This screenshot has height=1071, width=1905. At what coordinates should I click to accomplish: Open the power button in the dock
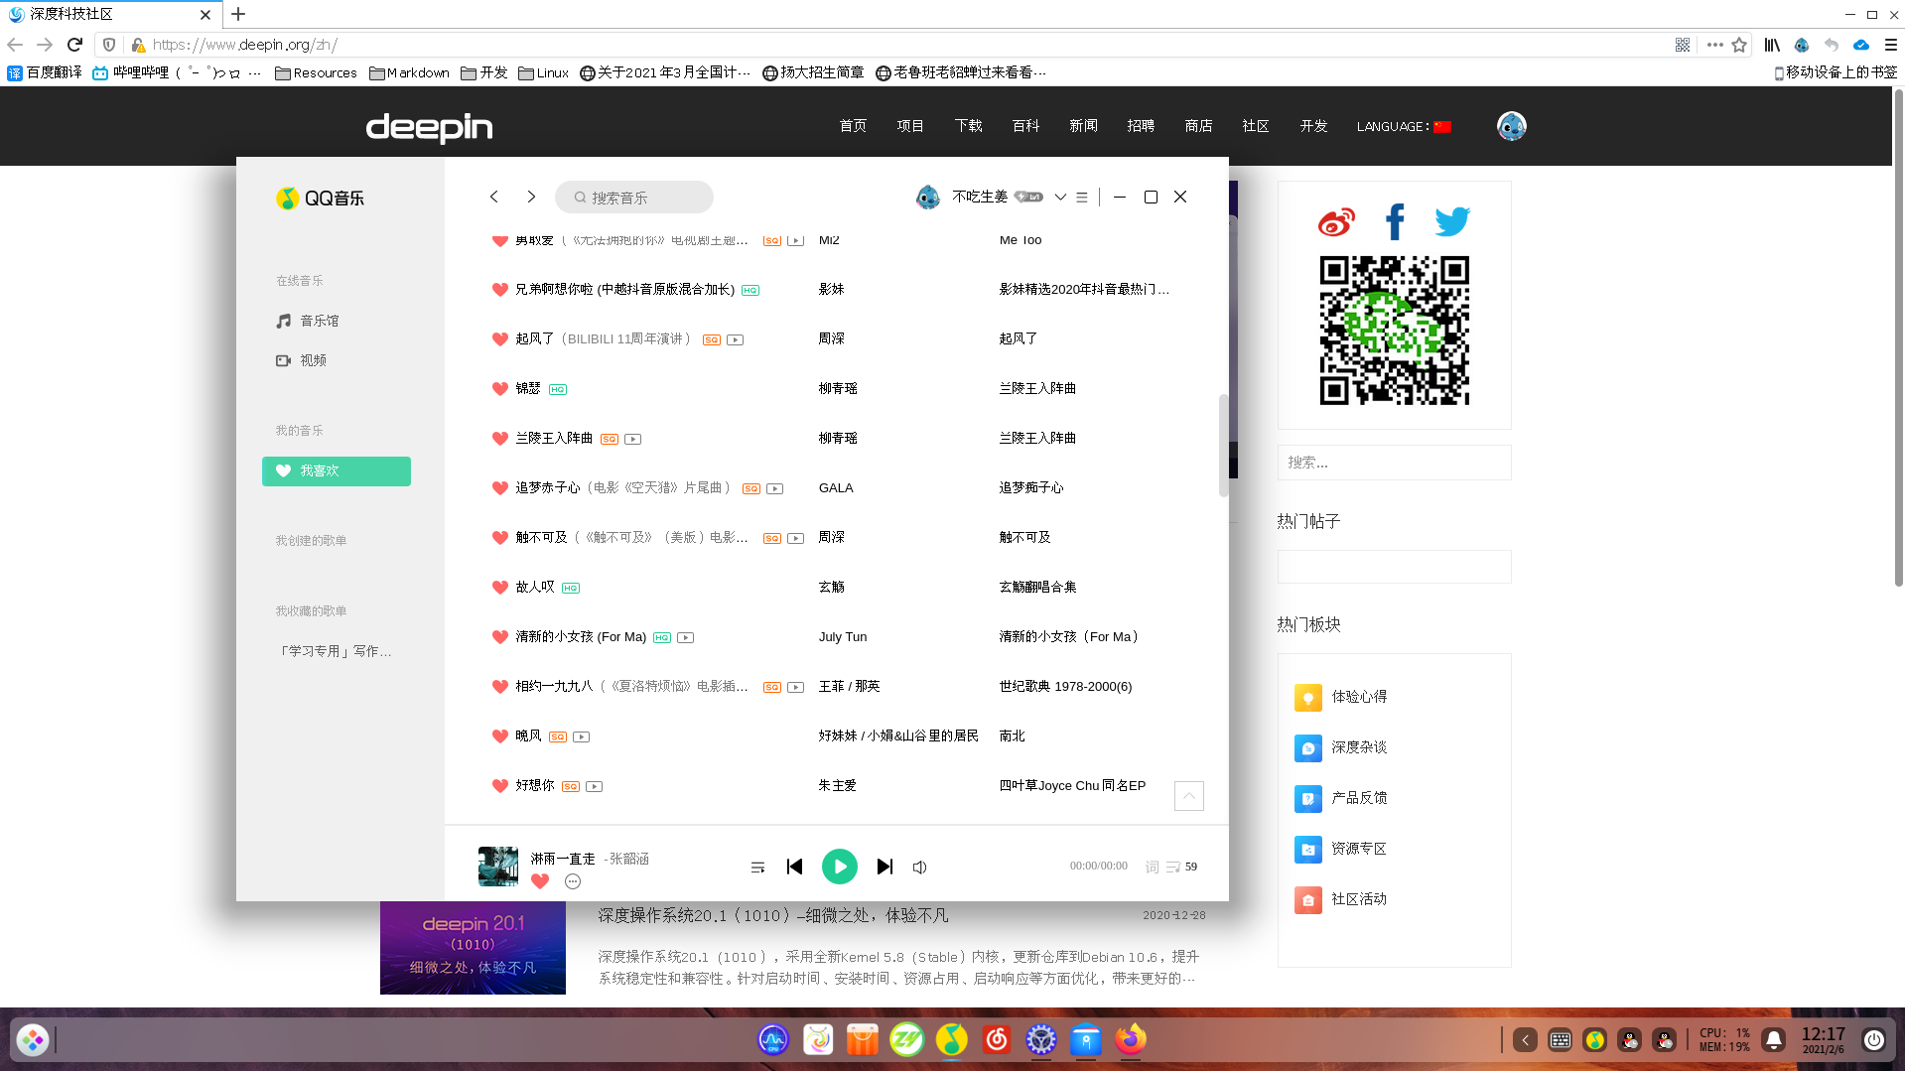[x=1873, y=1039]
